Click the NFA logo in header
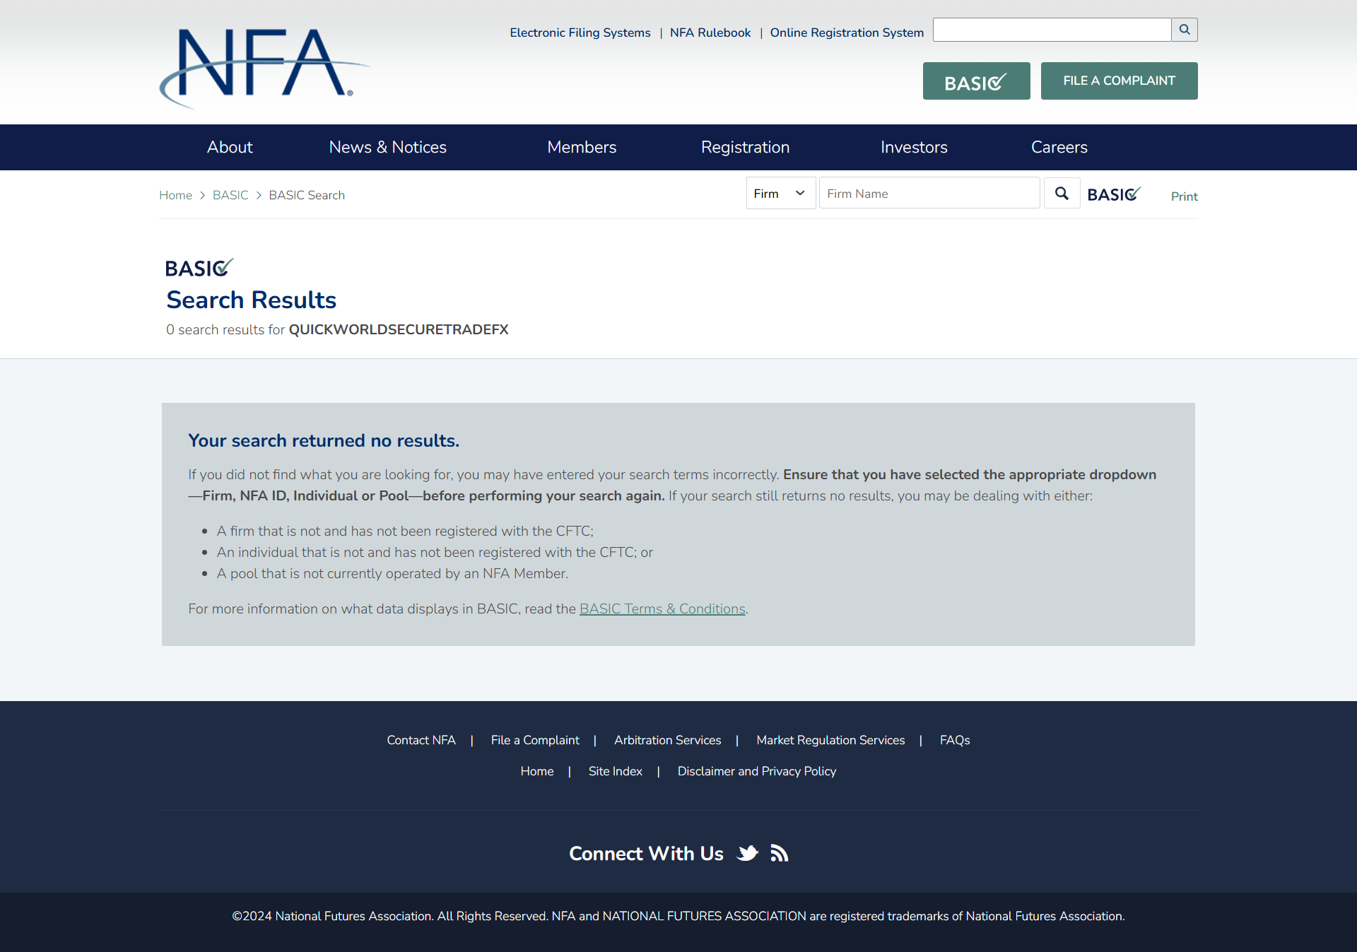 [x=264, y=68]
